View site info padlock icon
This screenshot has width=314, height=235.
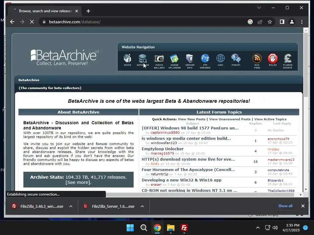[x=44, y=22]
